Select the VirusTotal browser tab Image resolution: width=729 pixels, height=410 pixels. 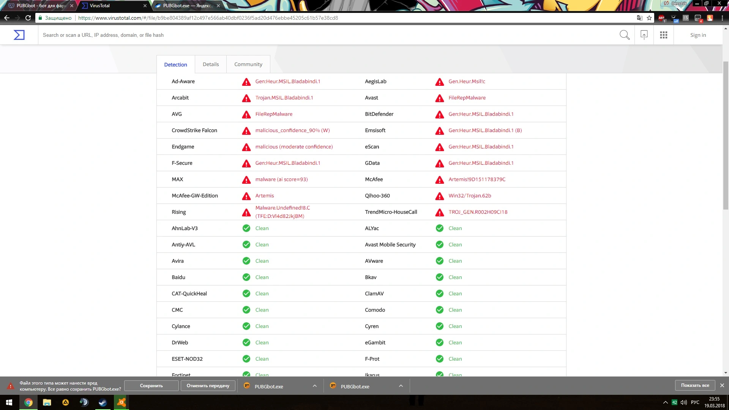coord(114,6)
